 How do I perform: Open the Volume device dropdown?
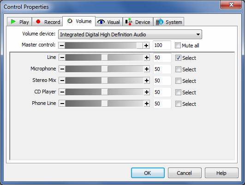[x=130, y=35]
